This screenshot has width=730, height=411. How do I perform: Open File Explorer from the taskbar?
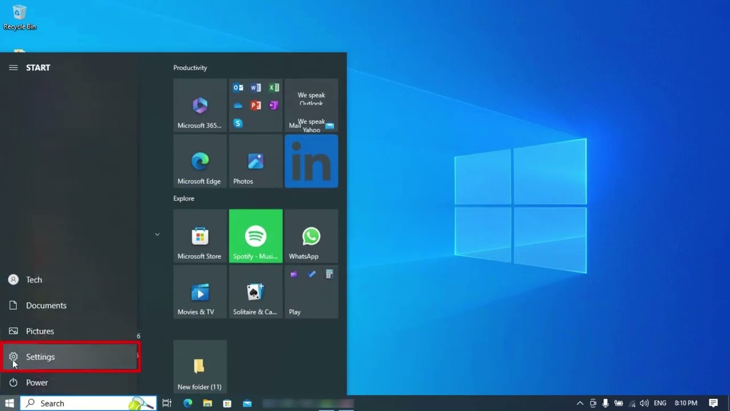208,403
